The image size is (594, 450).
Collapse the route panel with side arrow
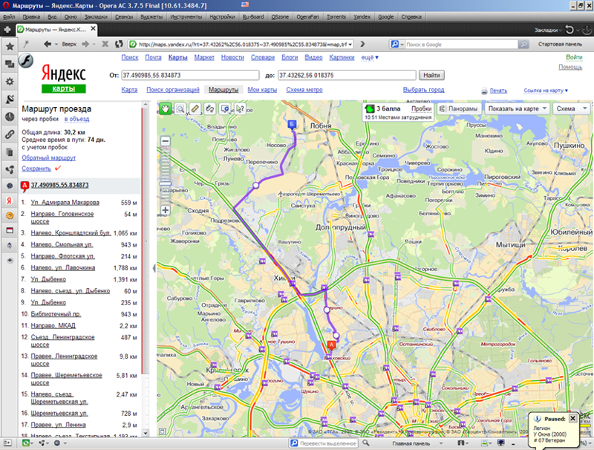click(154, 268)
